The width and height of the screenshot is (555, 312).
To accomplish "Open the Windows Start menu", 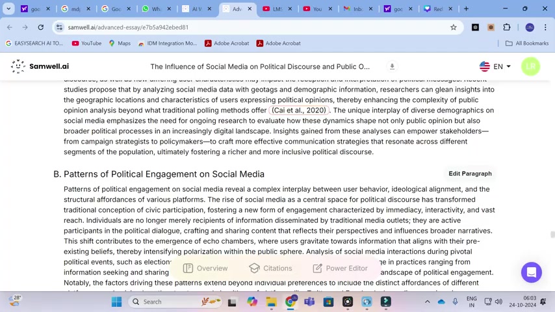I will coord(116,302).
